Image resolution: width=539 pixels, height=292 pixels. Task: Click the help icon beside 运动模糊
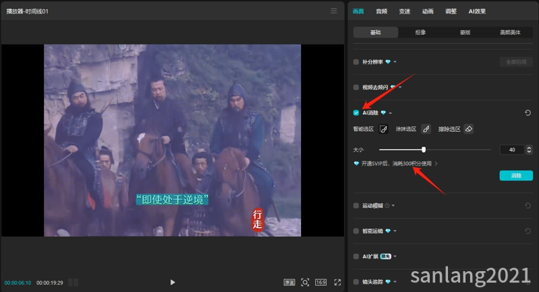387,206
